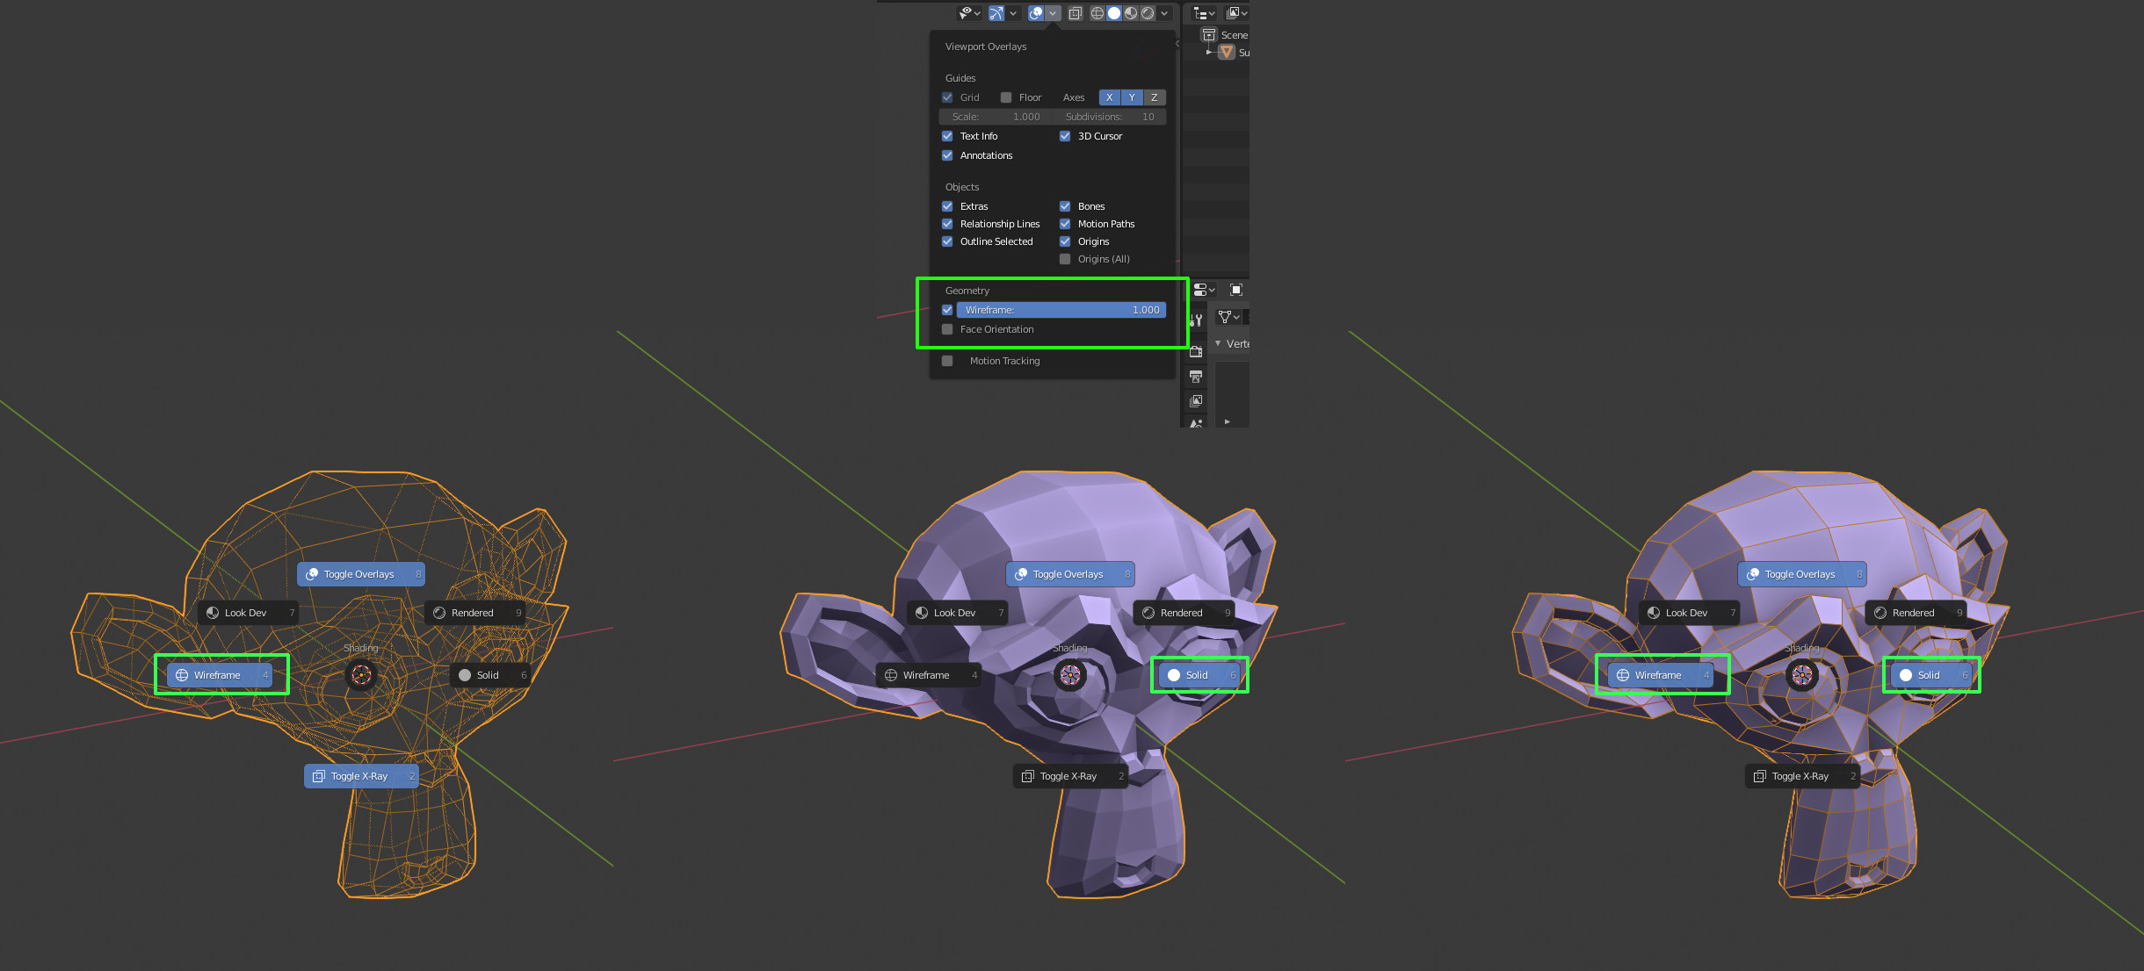Open the Output printer tab in Properties
The image size is (2144, 971).
tap(1196, 377)
